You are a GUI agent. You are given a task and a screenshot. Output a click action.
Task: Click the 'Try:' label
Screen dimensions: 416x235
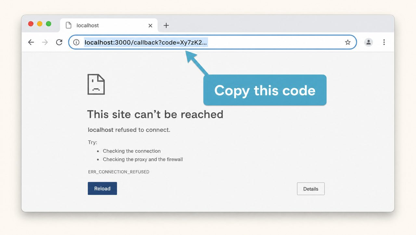point(93,142)
